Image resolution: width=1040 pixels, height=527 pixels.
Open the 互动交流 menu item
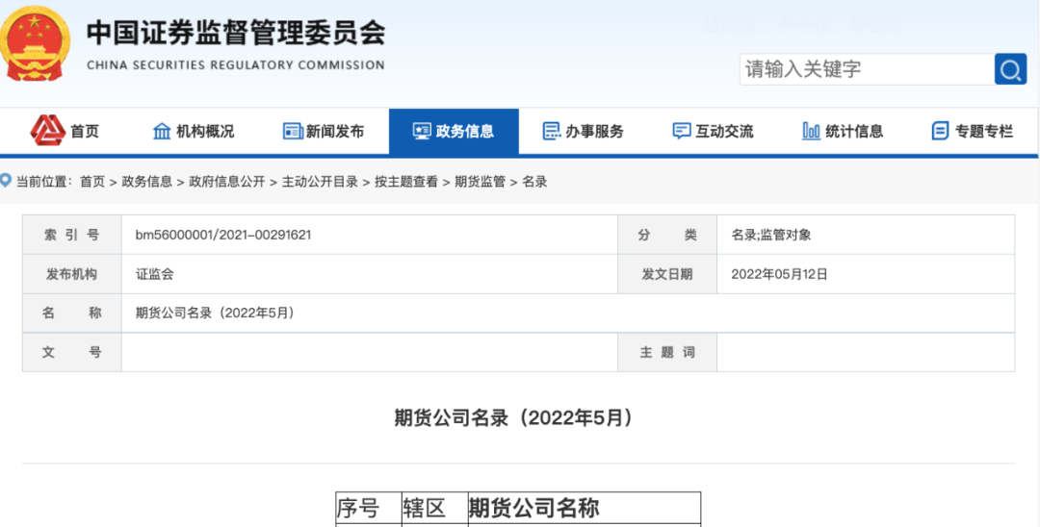(724, 132)
